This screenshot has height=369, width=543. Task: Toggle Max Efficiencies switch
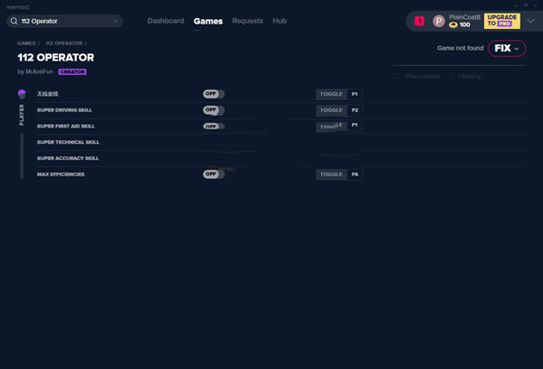click(x=214, y=175)
